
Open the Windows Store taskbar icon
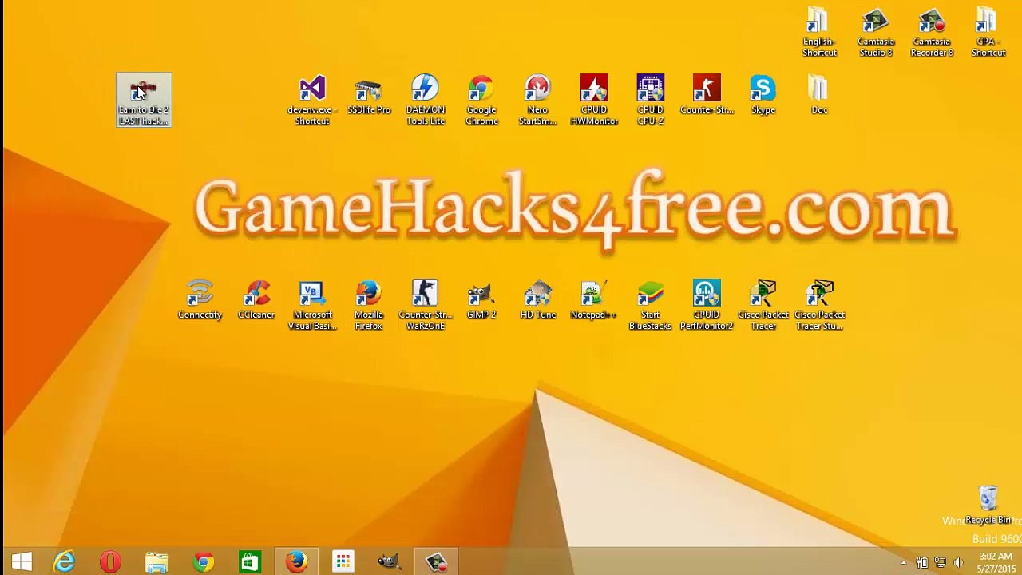point(250,562)
